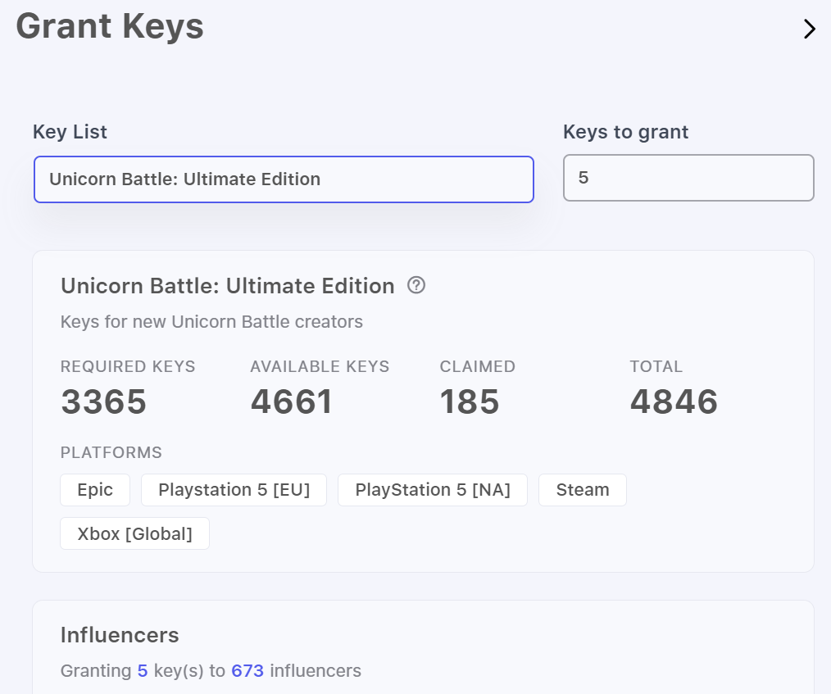Click the Total value 4846

tap(674, 401)
